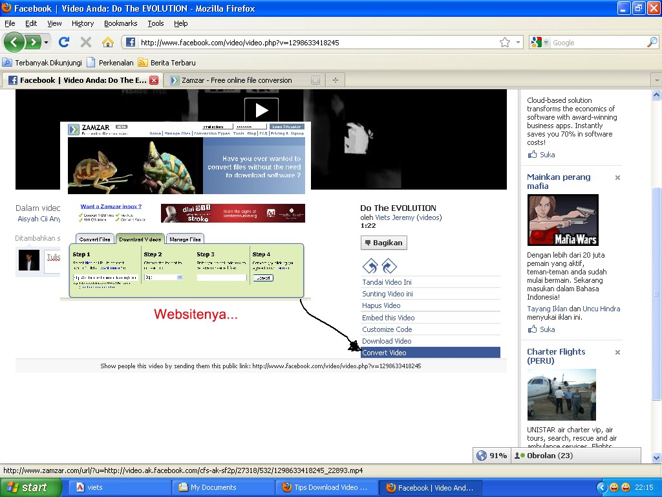Open the (videos) link next to author

(429, 217)
